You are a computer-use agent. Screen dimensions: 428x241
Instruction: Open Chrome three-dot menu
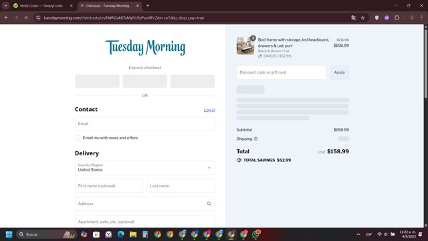point(422,18)
